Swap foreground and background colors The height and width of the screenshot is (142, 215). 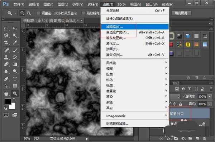tap(14, 99)
